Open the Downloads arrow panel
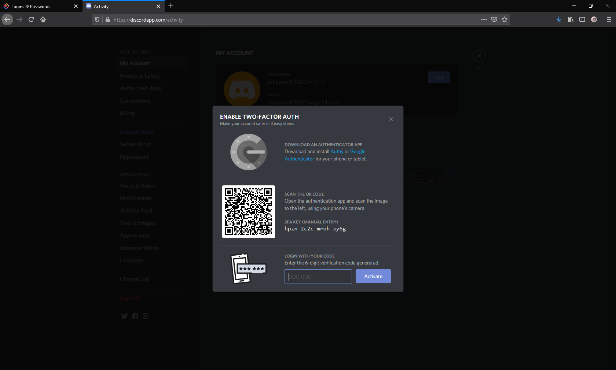Viewport: 616px width, 370px height. (558, 19)
